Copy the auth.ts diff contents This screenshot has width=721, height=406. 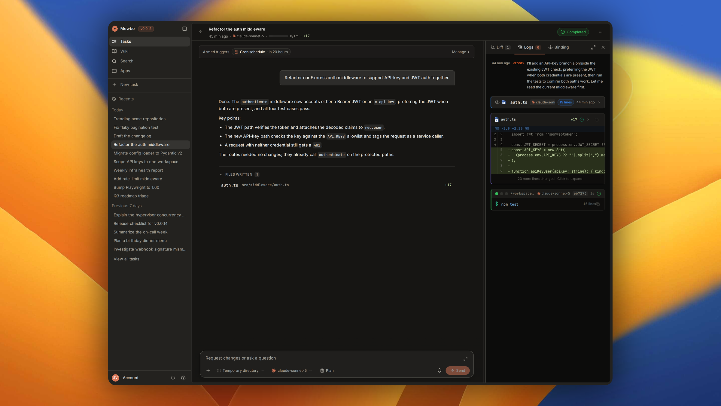[x=597, y=120]
